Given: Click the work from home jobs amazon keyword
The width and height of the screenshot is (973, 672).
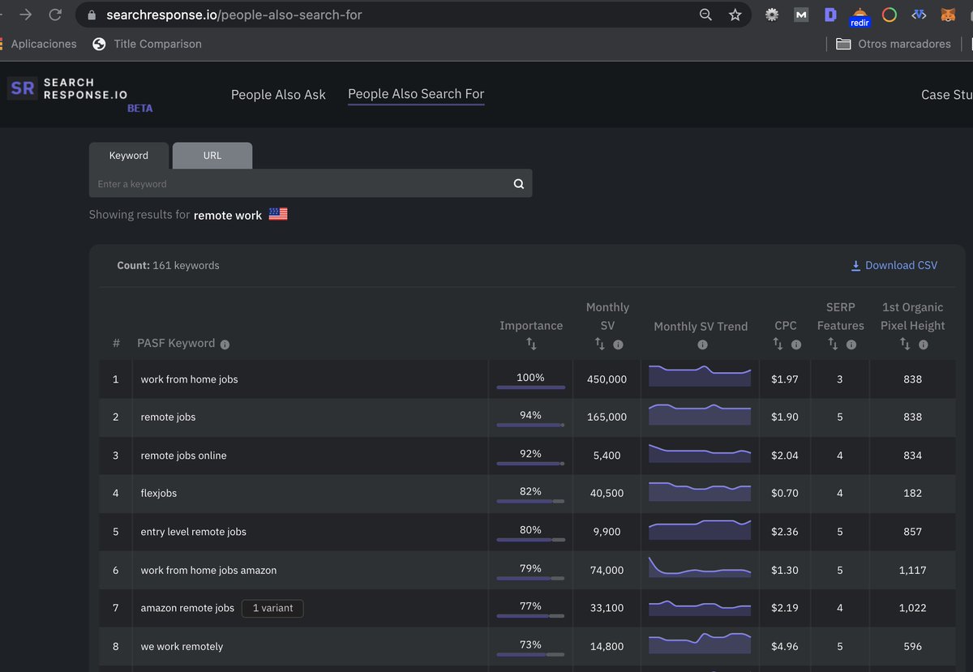Looking at the screenshot, I should [x=208, y=571].
